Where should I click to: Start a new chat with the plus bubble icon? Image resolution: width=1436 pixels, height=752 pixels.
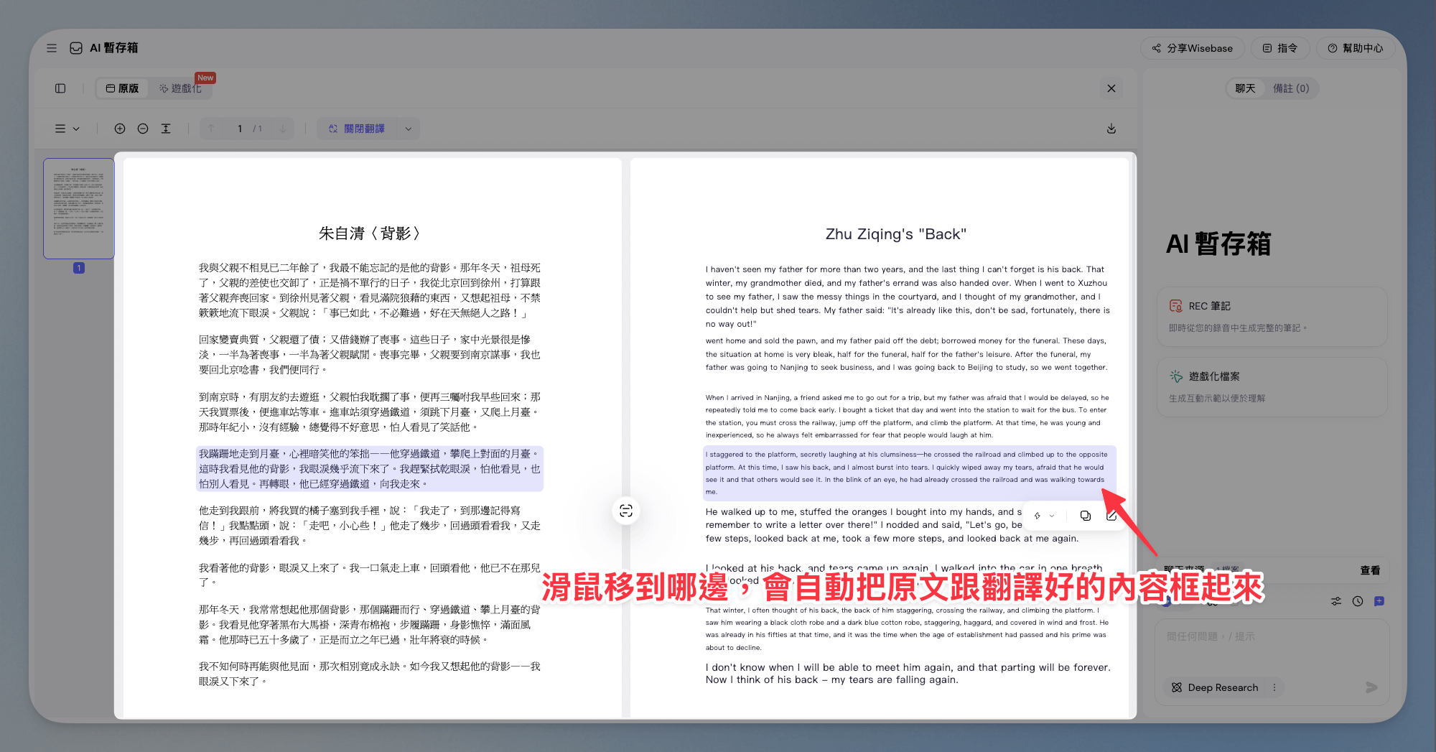(1379, 601)
